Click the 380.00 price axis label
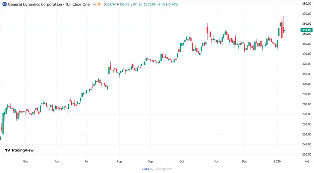The width and height of the screenshot is (314, 173). [x=307, y=3]
